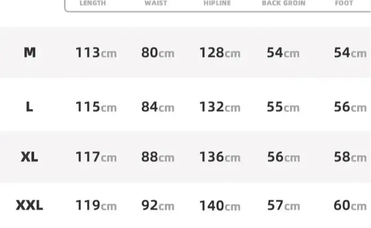Click the LENGTH column header
This screenshot has height=228, width=371.
point(93,3)
